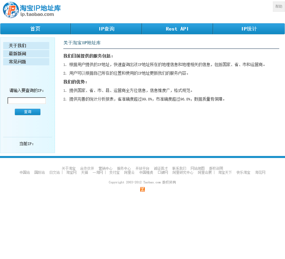The width and height of the screenshot is (285, 259).
Task: Open the 营销中心 footer link
Action: (105, 168)
